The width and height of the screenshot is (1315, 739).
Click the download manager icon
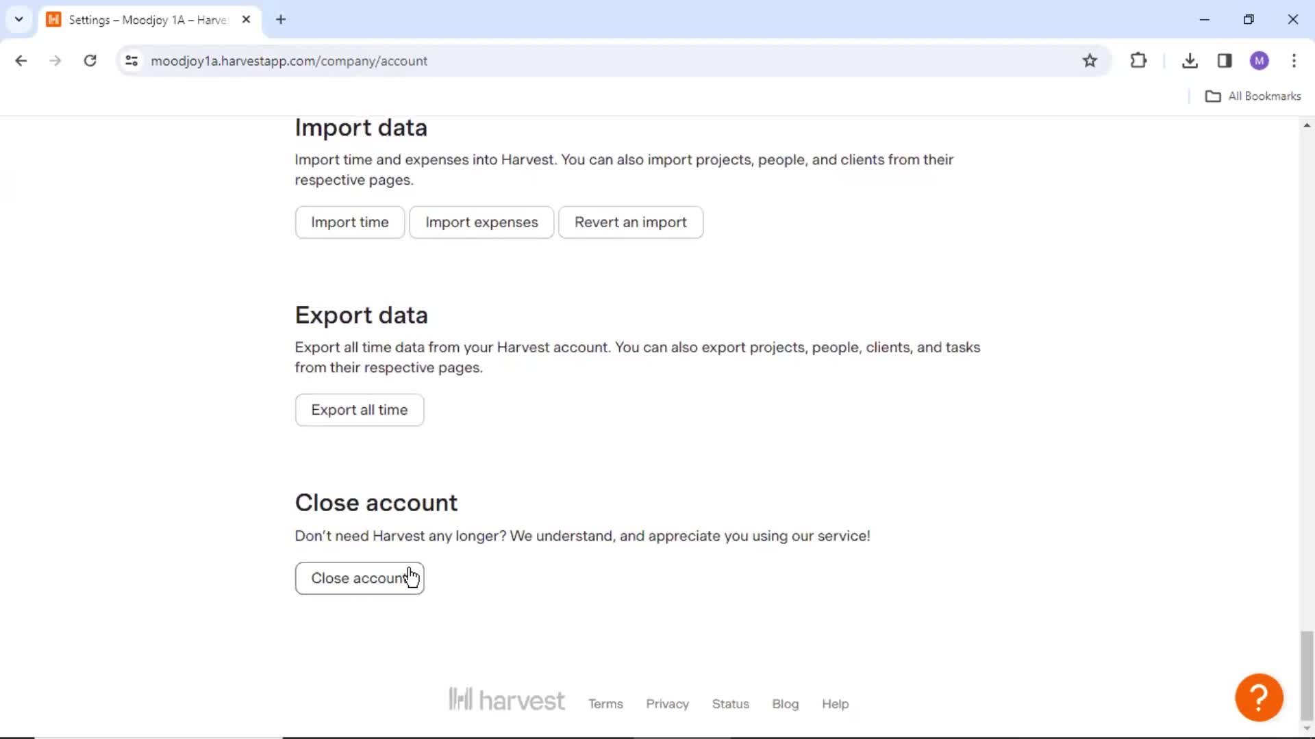coord(1191,60)
